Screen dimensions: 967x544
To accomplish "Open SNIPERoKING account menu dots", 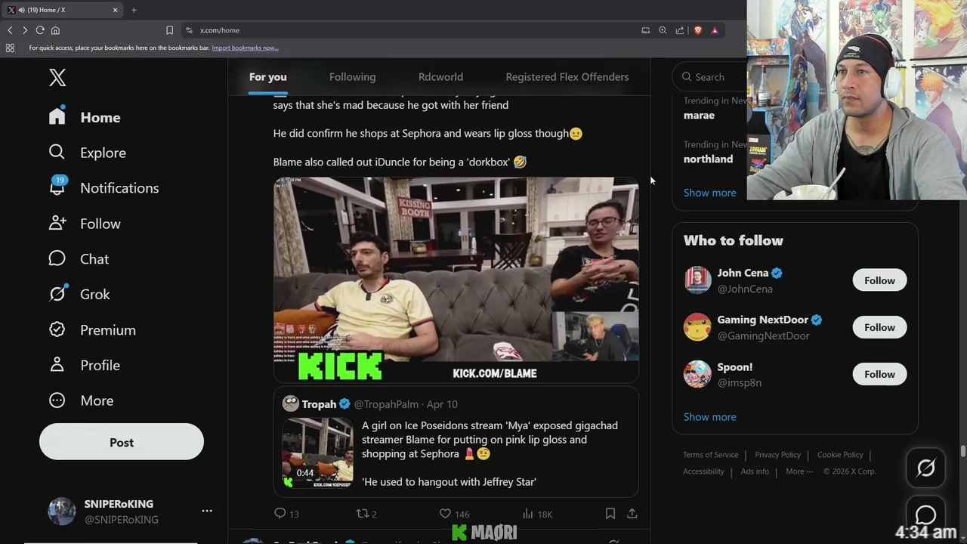I will click(x=207, y=511).
